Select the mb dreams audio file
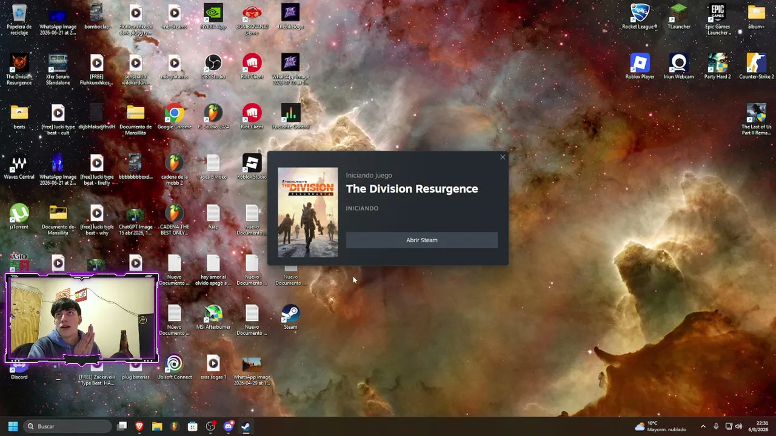 [175, 17]
